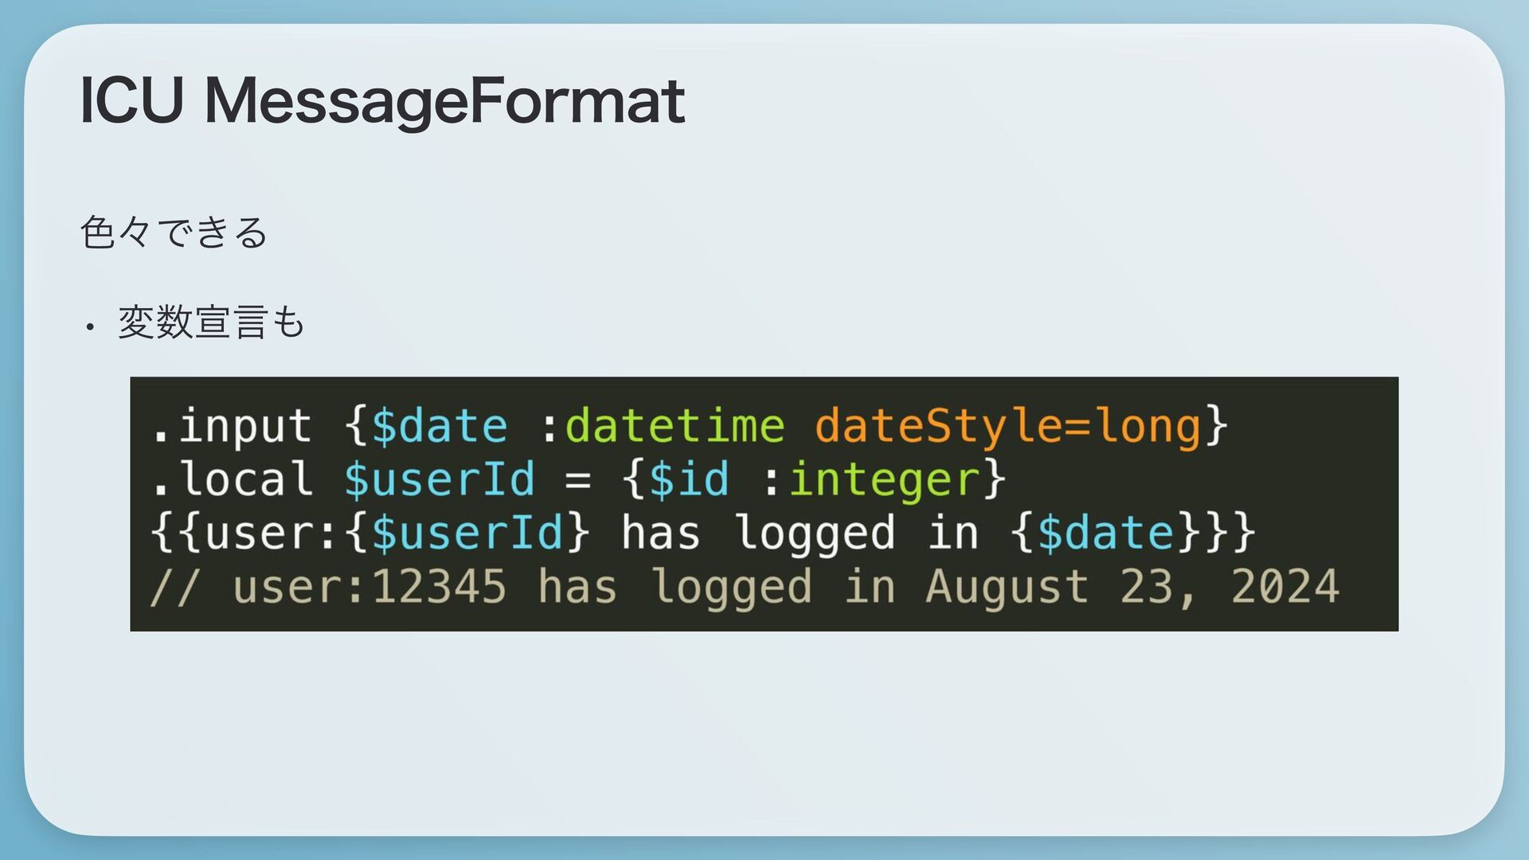Screen dimensions: 1529x860
Task: Click the equals sign after $userId
Action: (x=578, y=480)
